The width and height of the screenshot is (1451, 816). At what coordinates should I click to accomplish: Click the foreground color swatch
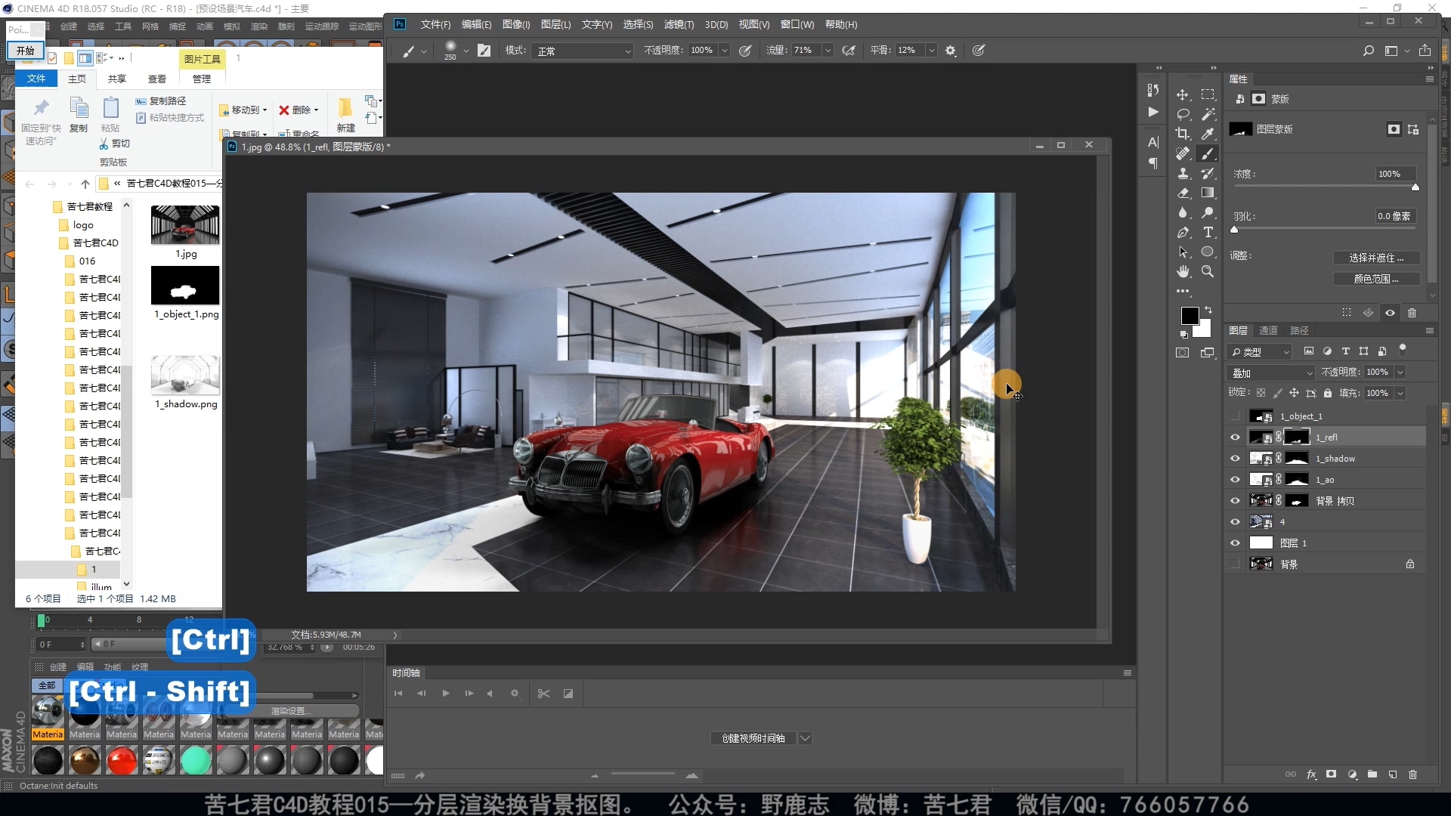coord(1190,316)
